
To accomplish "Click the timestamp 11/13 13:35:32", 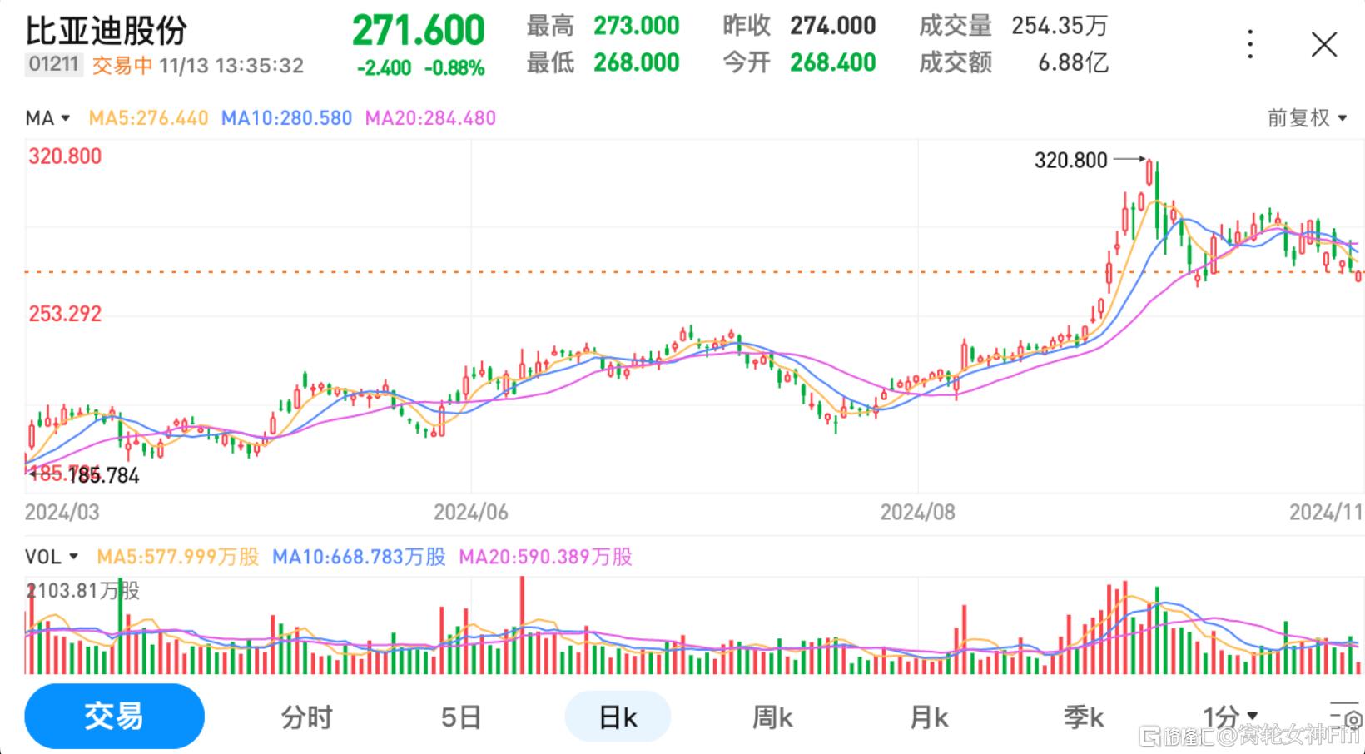I will click(x=231, y=66).
